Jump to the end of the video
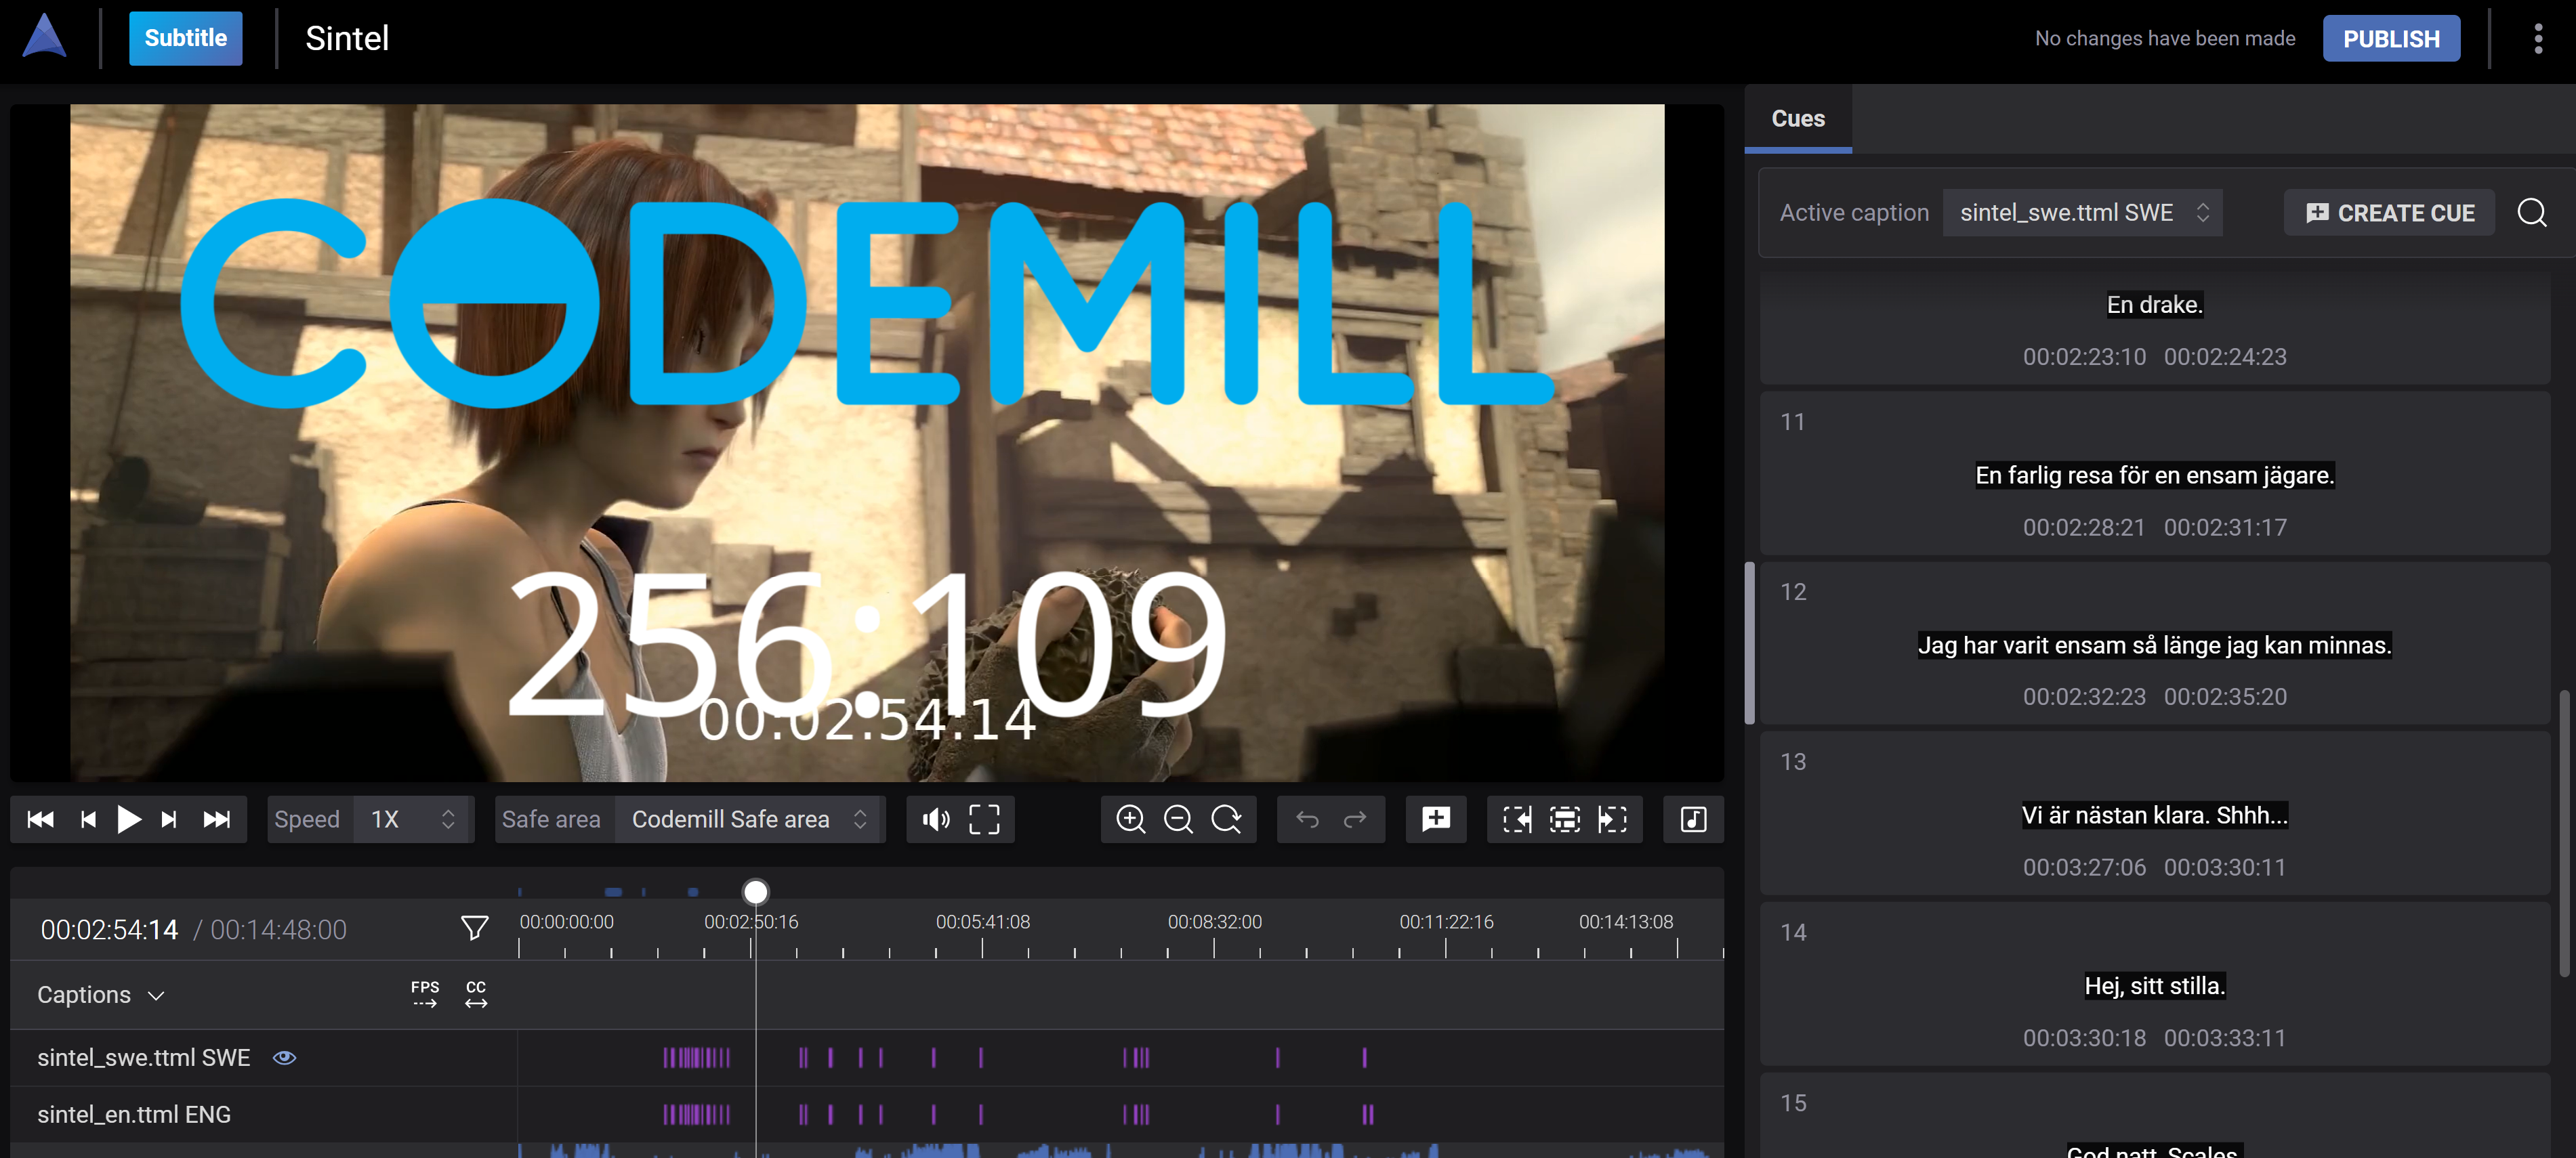Image resolution: width=2576 pixels, height=1158 pixels. pos(217,819)
